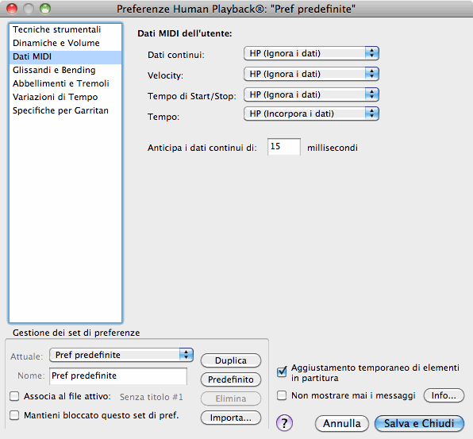Select Tecniche strumentali in the category list

point(65,29)
